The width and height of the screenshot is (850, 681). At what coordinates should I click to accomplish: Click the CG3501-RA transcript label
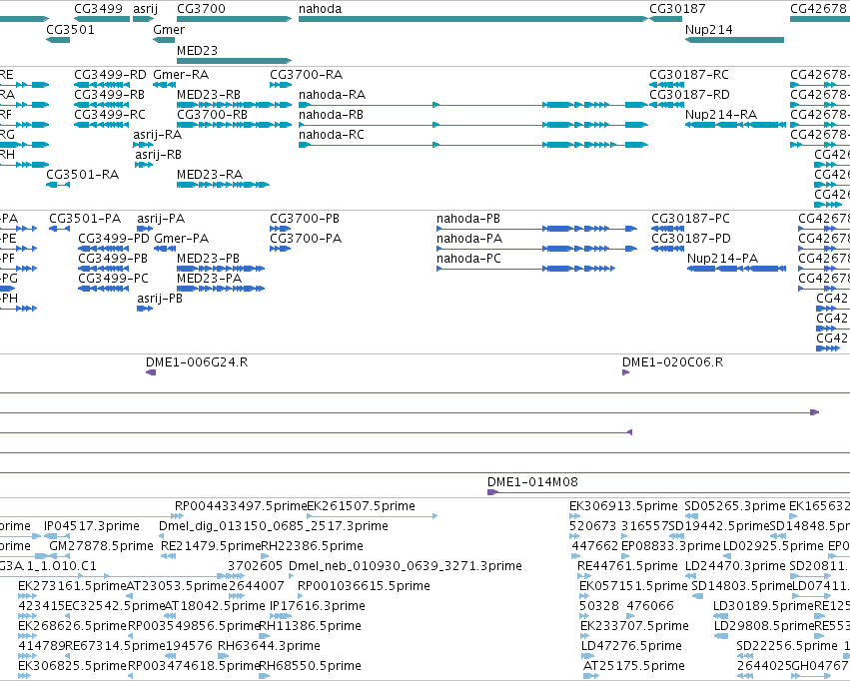(x=82, y=175)
